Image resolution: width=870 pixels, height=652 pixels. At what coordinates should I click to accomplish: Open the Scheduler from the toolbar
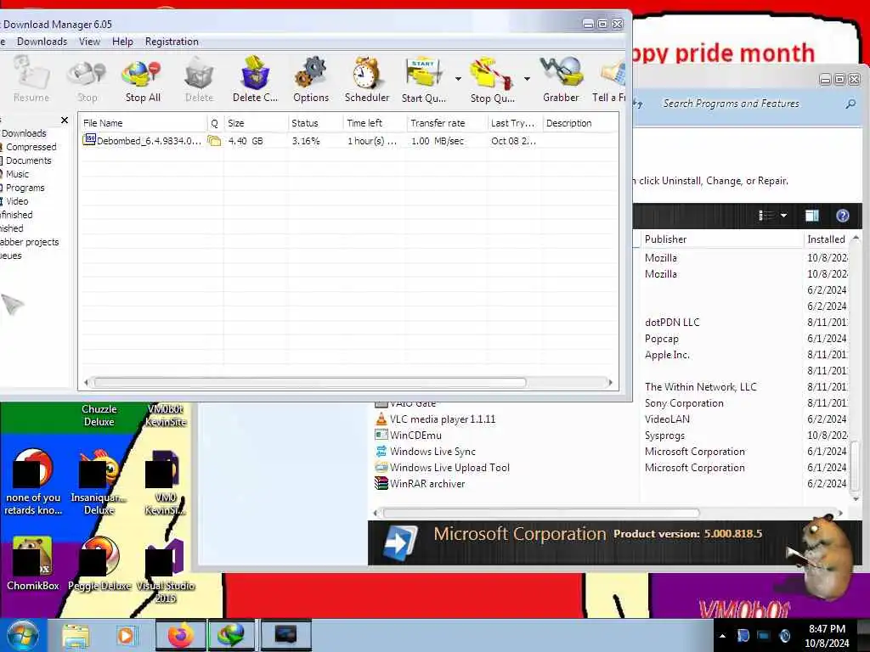coord(367,80)
